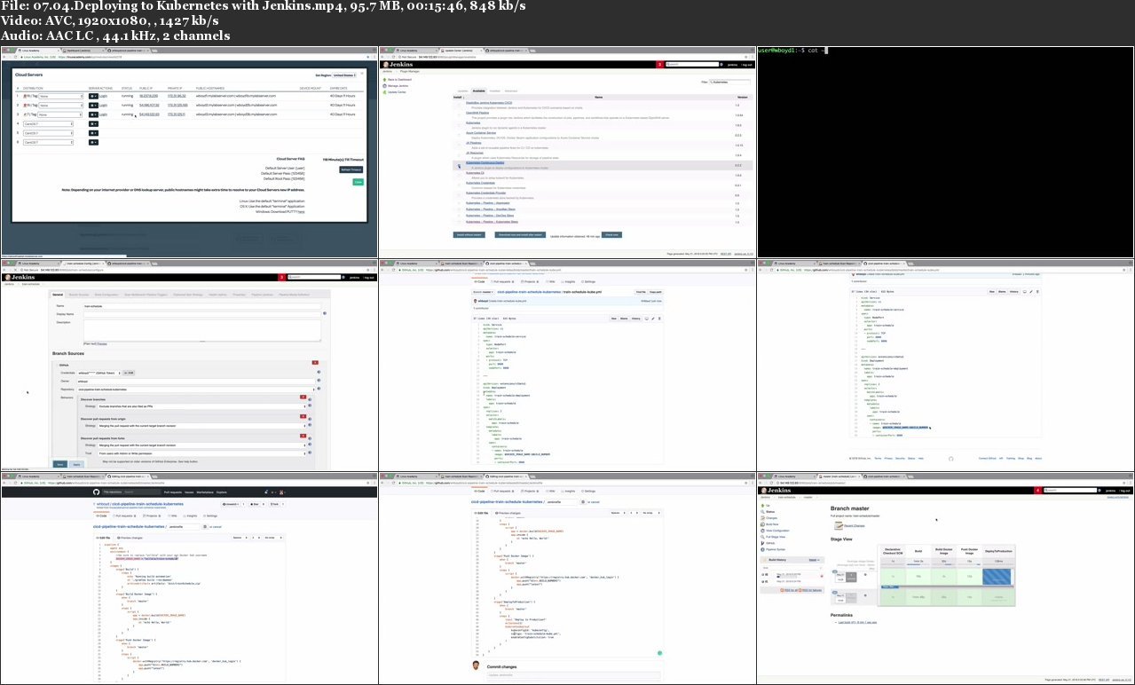The height and width of the screenshot is (685, 1135).
Task: Click Manage Jenkins in the sidebar
Action: (396, 86)
